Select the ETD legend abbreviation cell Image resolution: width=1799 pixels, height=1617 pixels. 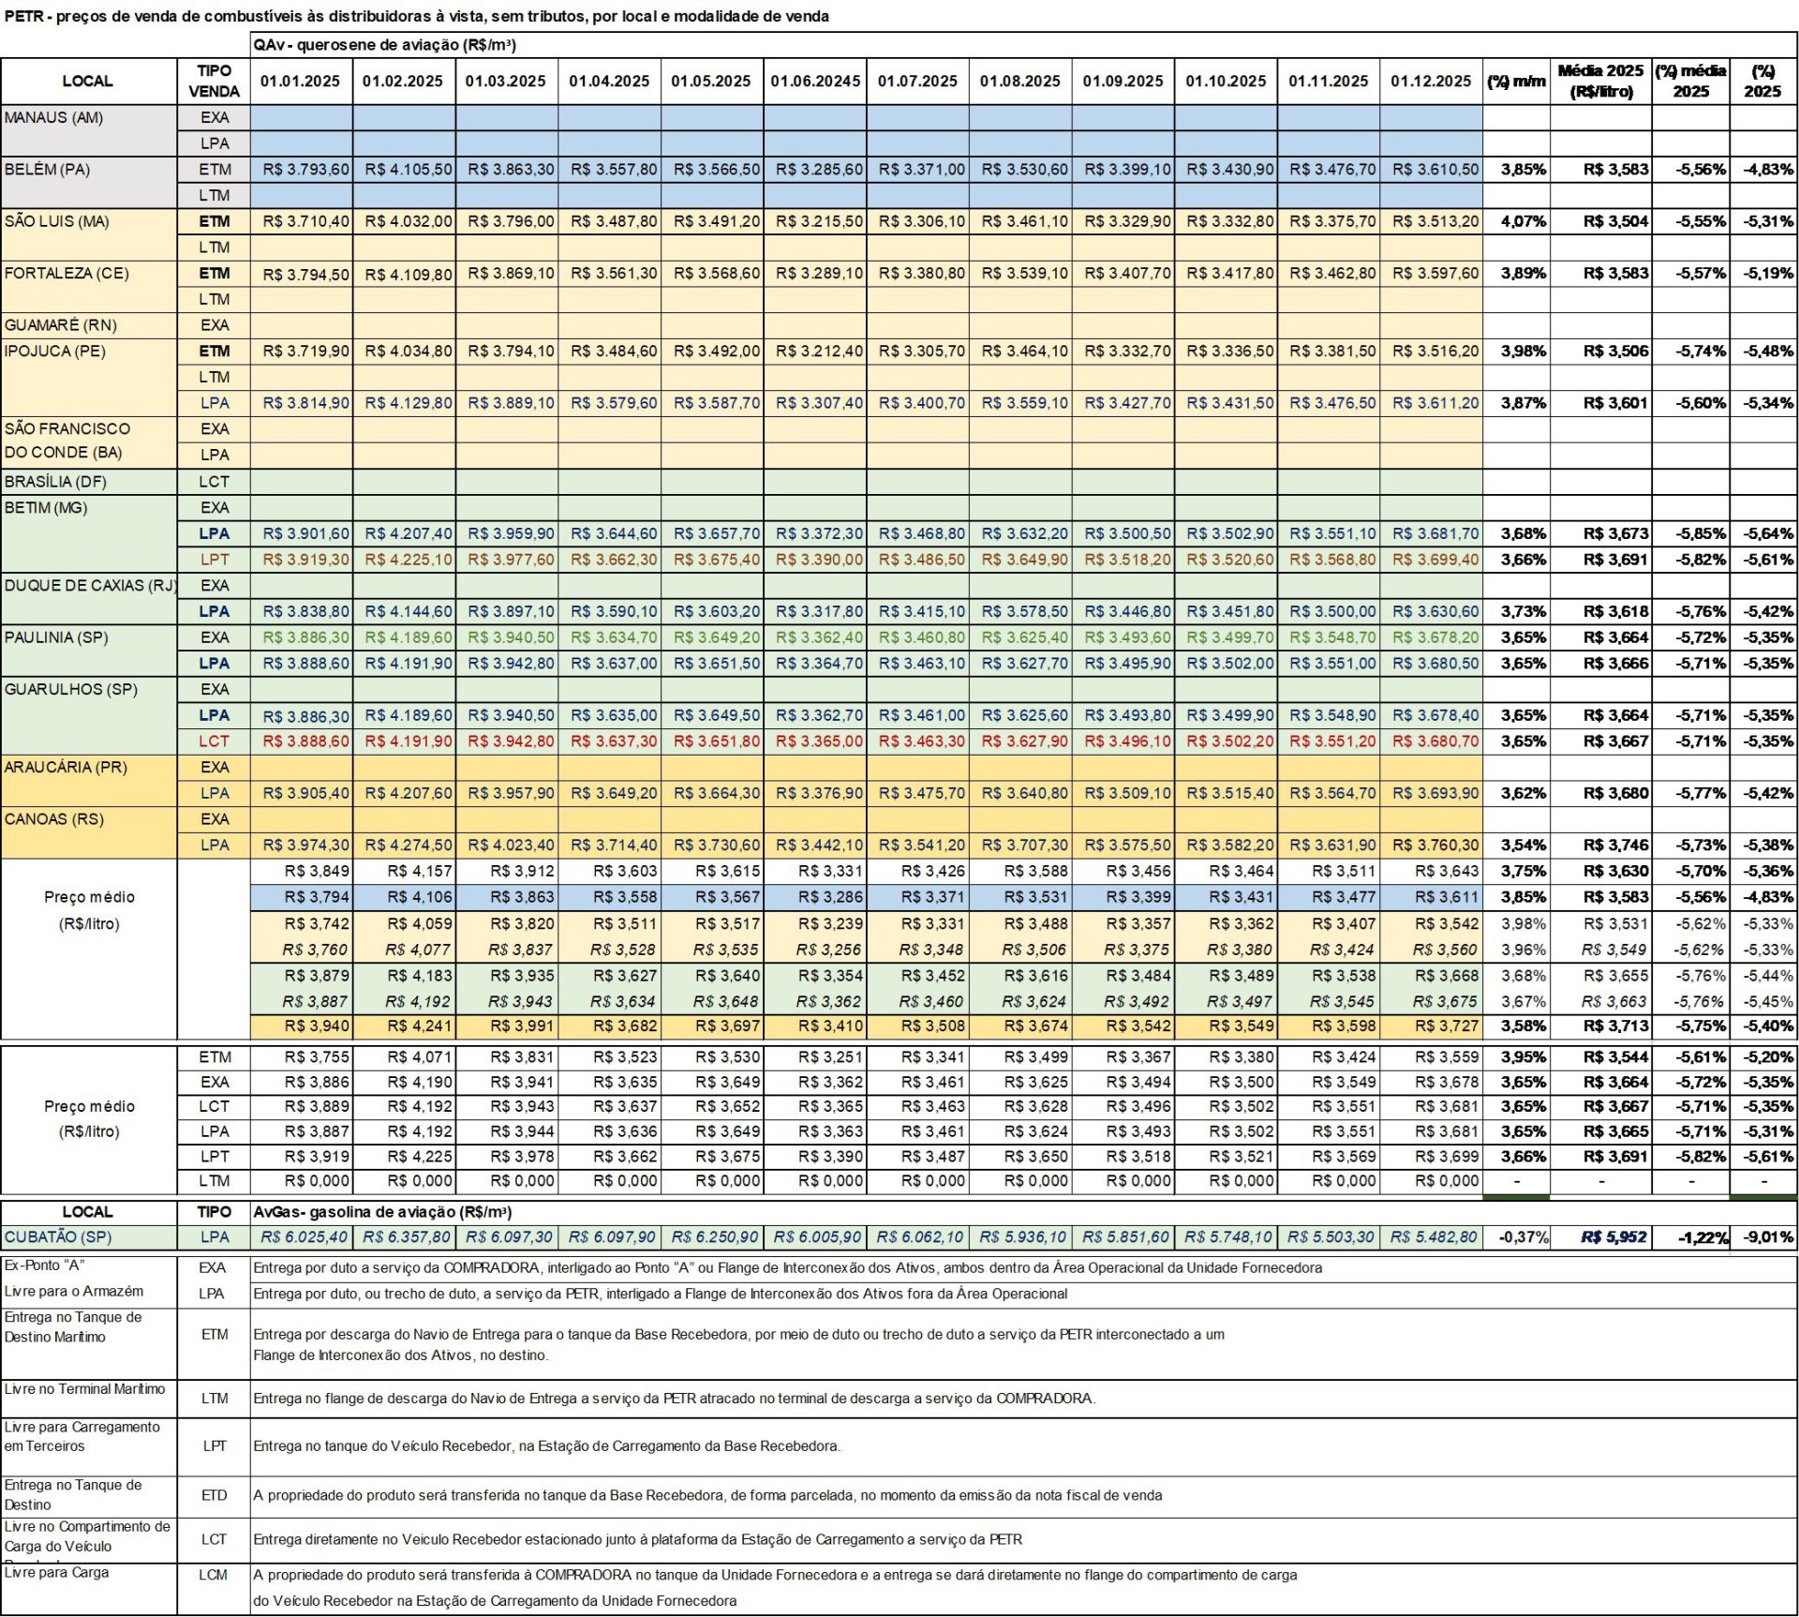coord(215,1495)
